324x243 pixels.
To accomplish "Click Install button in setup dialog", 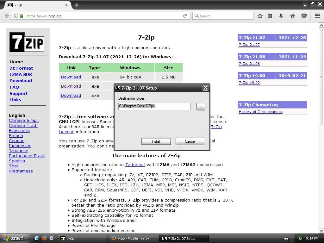I will point(156,141).
